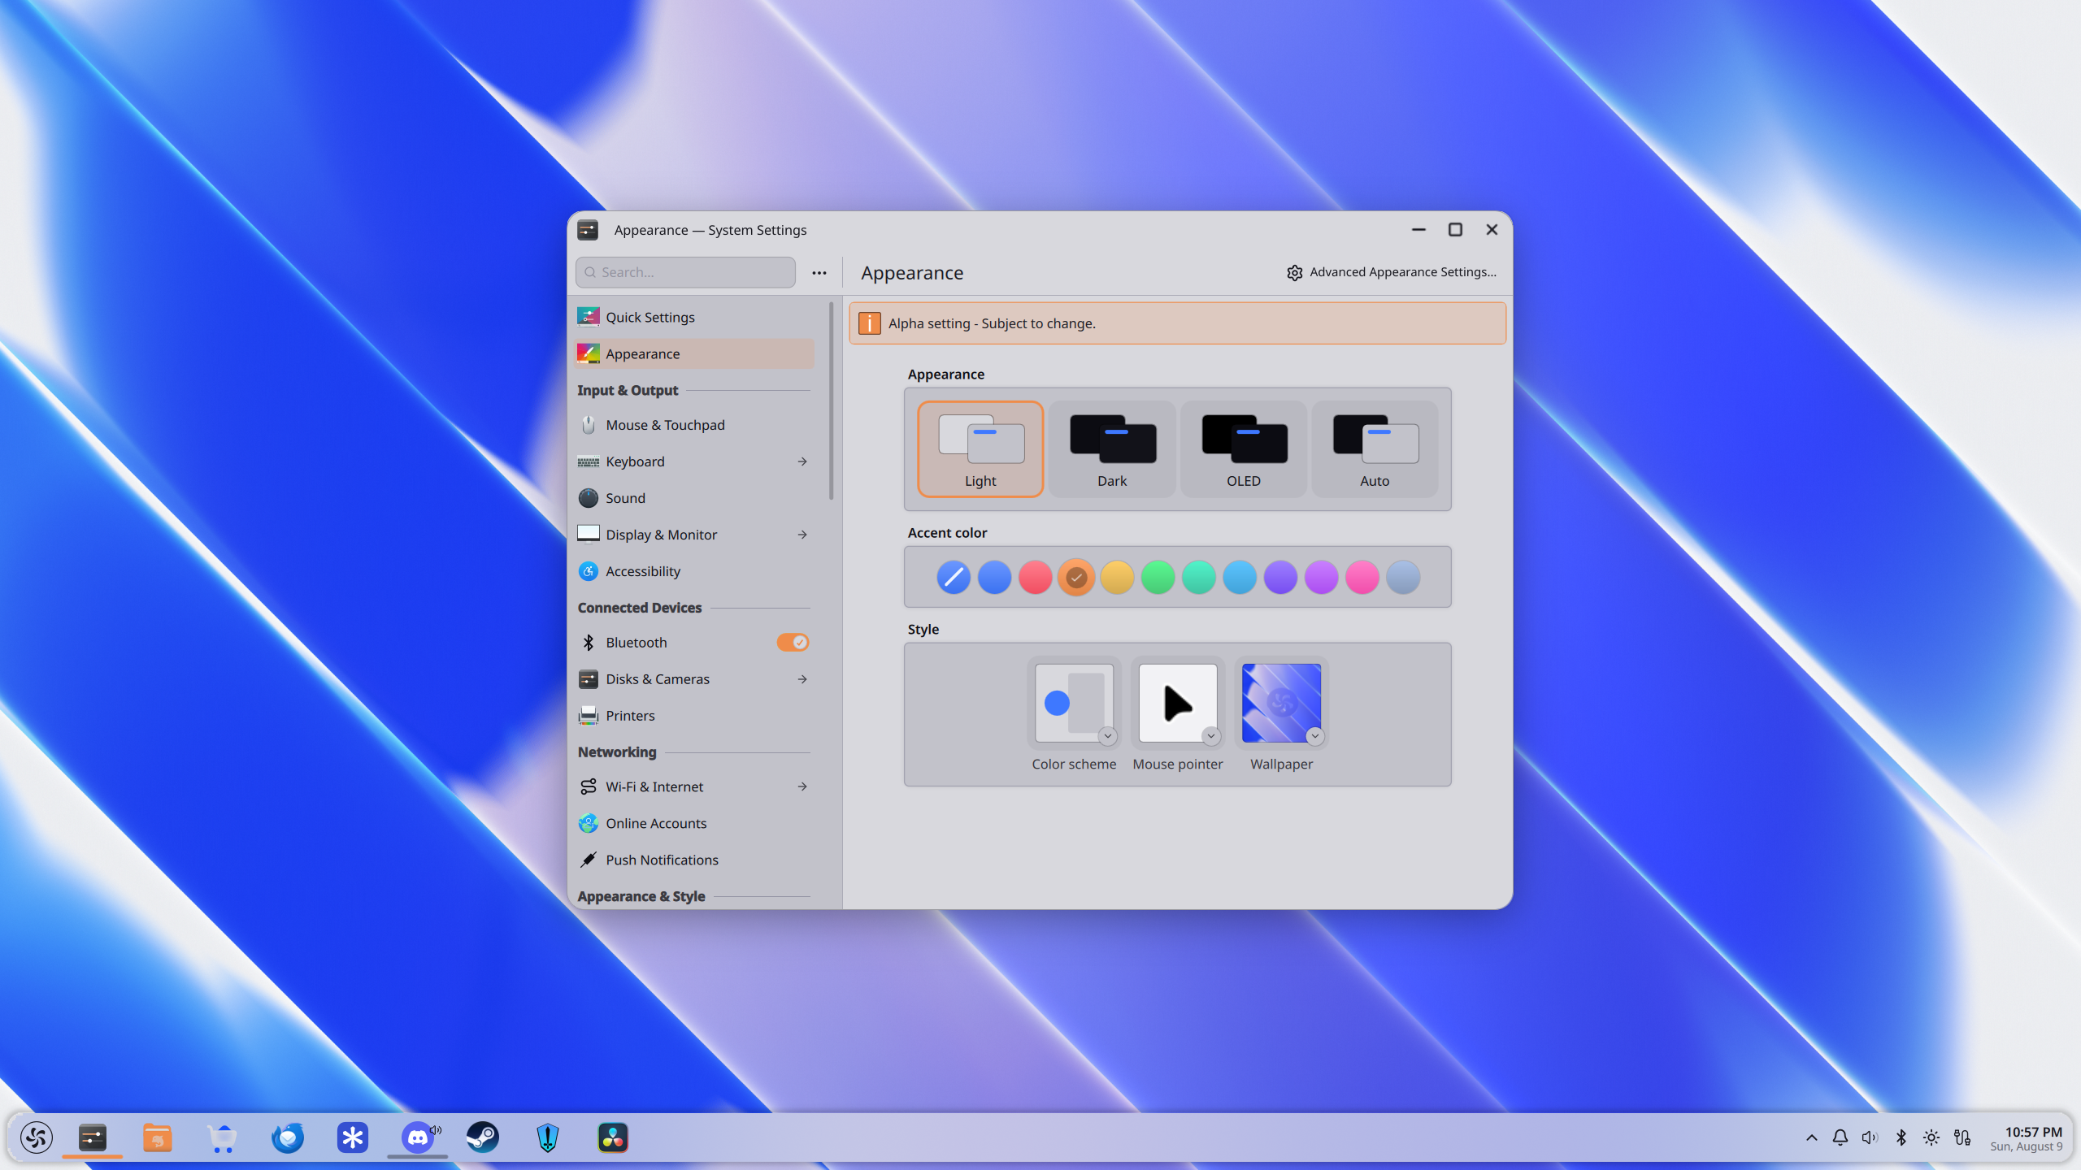
Task: Go to Sound settings
Action: (x=694, y=498)
